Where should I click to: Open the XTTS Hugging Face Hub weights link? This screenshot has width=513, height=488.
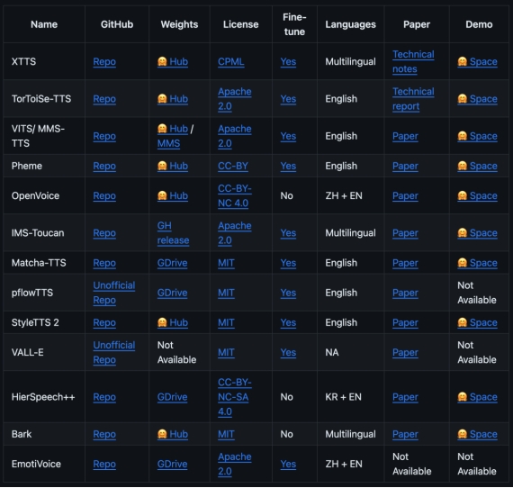[173, 61]
